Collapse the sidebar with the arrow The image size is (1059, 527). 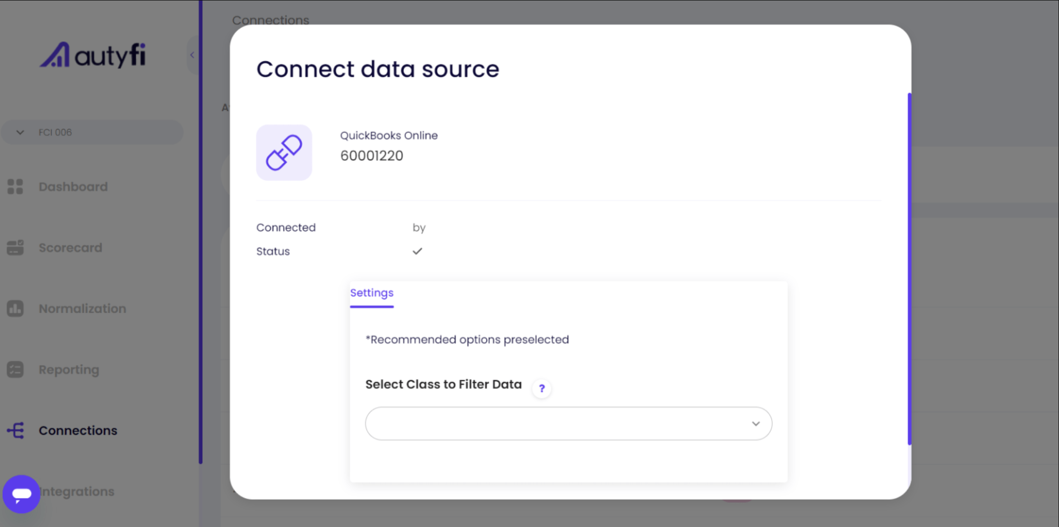coord(192,55)
